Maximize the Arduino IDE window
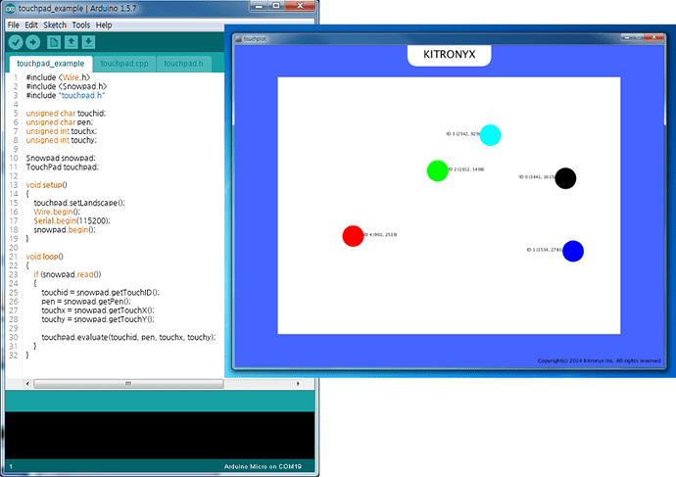 [x=276, y=6]
